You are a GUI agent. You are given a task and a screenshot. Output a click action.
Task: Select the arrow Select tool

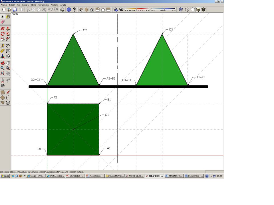pyautogui.click(x=3, y=17)
